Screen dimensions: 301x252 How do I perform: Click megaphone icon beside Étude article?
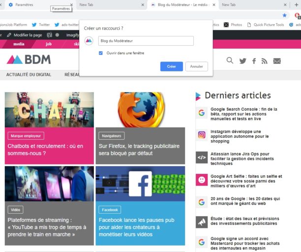click(202, 222)
